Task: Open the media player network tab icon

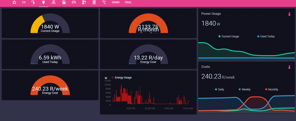Action: [x=94, y=2]
